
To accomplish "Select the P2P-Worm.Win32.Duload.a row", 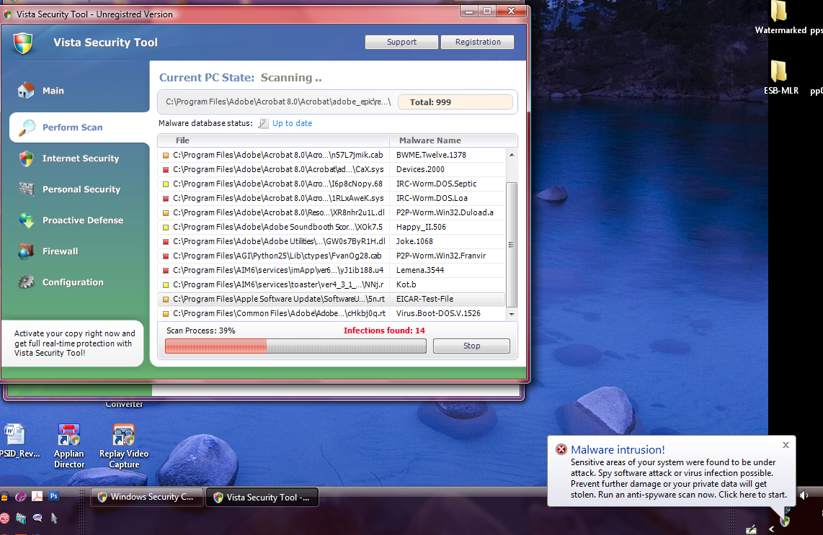I will tap(332, 213).
